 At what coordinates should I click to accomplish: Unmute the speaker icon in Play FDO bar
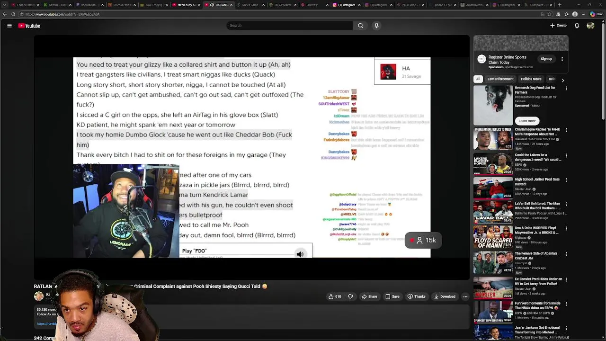click(300, 254)
